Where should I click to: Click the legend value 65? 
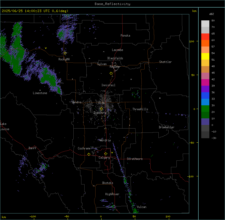tap(213, 34)
